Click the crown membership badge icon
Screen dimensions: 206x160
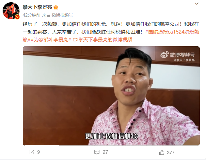point(56,7)
